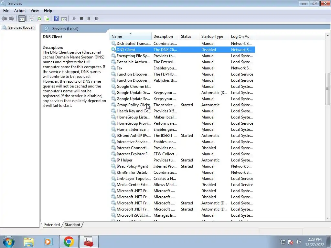Open Windows Media Player from the taskbar
The width and height of the screenshot is (331, 248).
click(x=48, y=242)
